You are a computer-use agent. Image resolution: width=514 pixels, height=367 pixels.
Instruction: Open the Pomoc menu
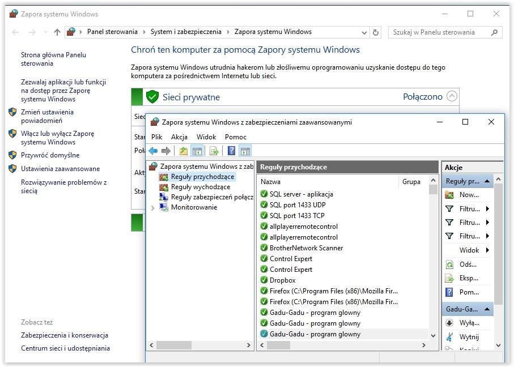coord(235,137)
